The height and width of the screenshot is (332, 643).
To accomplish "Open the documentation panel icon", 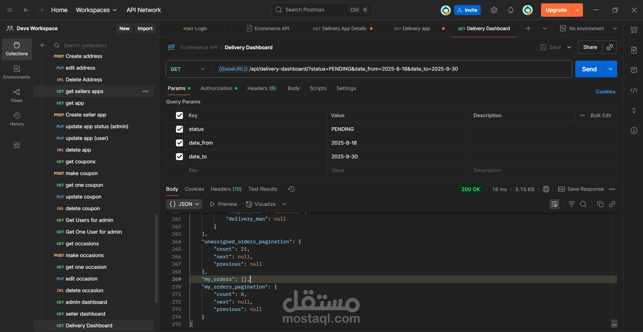I will [x=634, y=50].
